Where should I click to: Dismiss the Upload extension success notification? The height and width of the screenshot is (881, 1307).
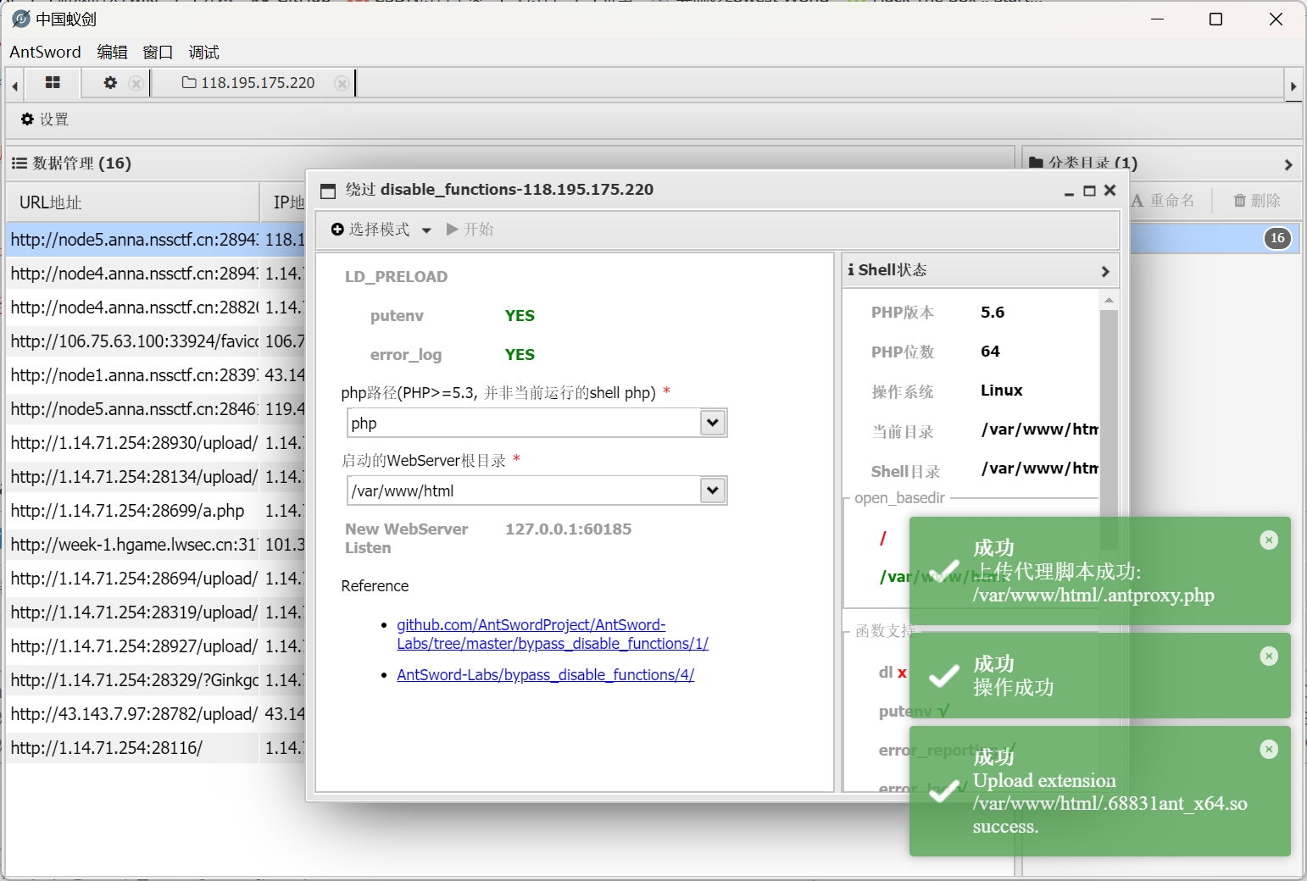[1269, 749]
